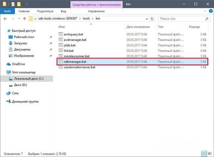Click the jobb.bat file icon
214x157 pixels.
tap(61, 45)
